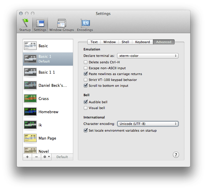Select the Homebrew profile thumbnail
The width and height of the screenshot is (207, 190).
coord(30,111)
